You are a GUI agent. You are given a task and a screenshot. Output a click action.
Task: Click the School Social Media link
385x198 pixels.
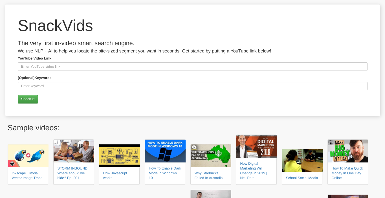pos(302,178)
